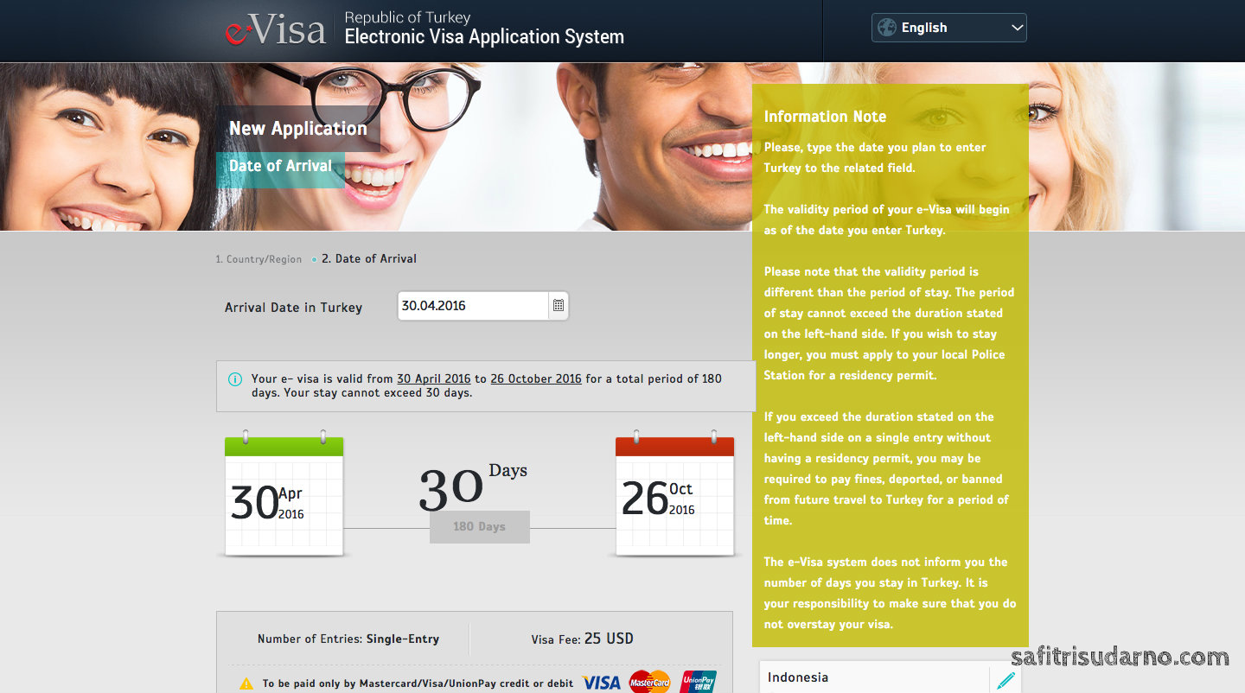Open the English language dropdown
The width and height of the screenshot is (1245, 693).
tap(948, 28)
